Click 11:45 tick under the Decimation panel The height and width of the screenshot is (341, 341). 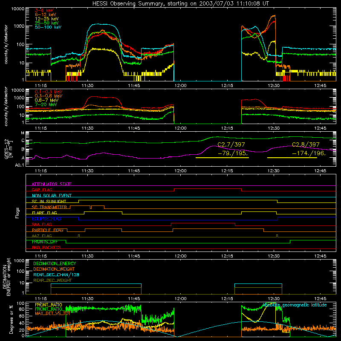(x=134, y=299)
